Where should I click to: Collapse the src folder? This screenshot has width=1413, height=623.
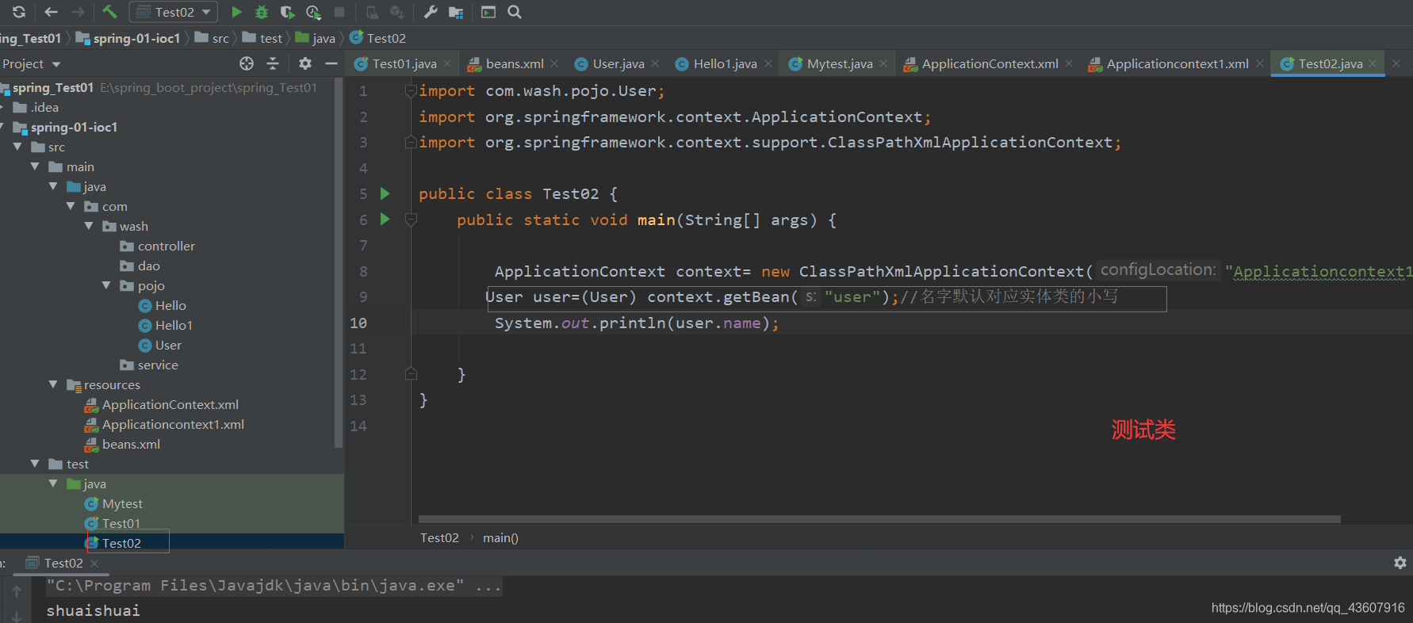click(x=17, y=147)
